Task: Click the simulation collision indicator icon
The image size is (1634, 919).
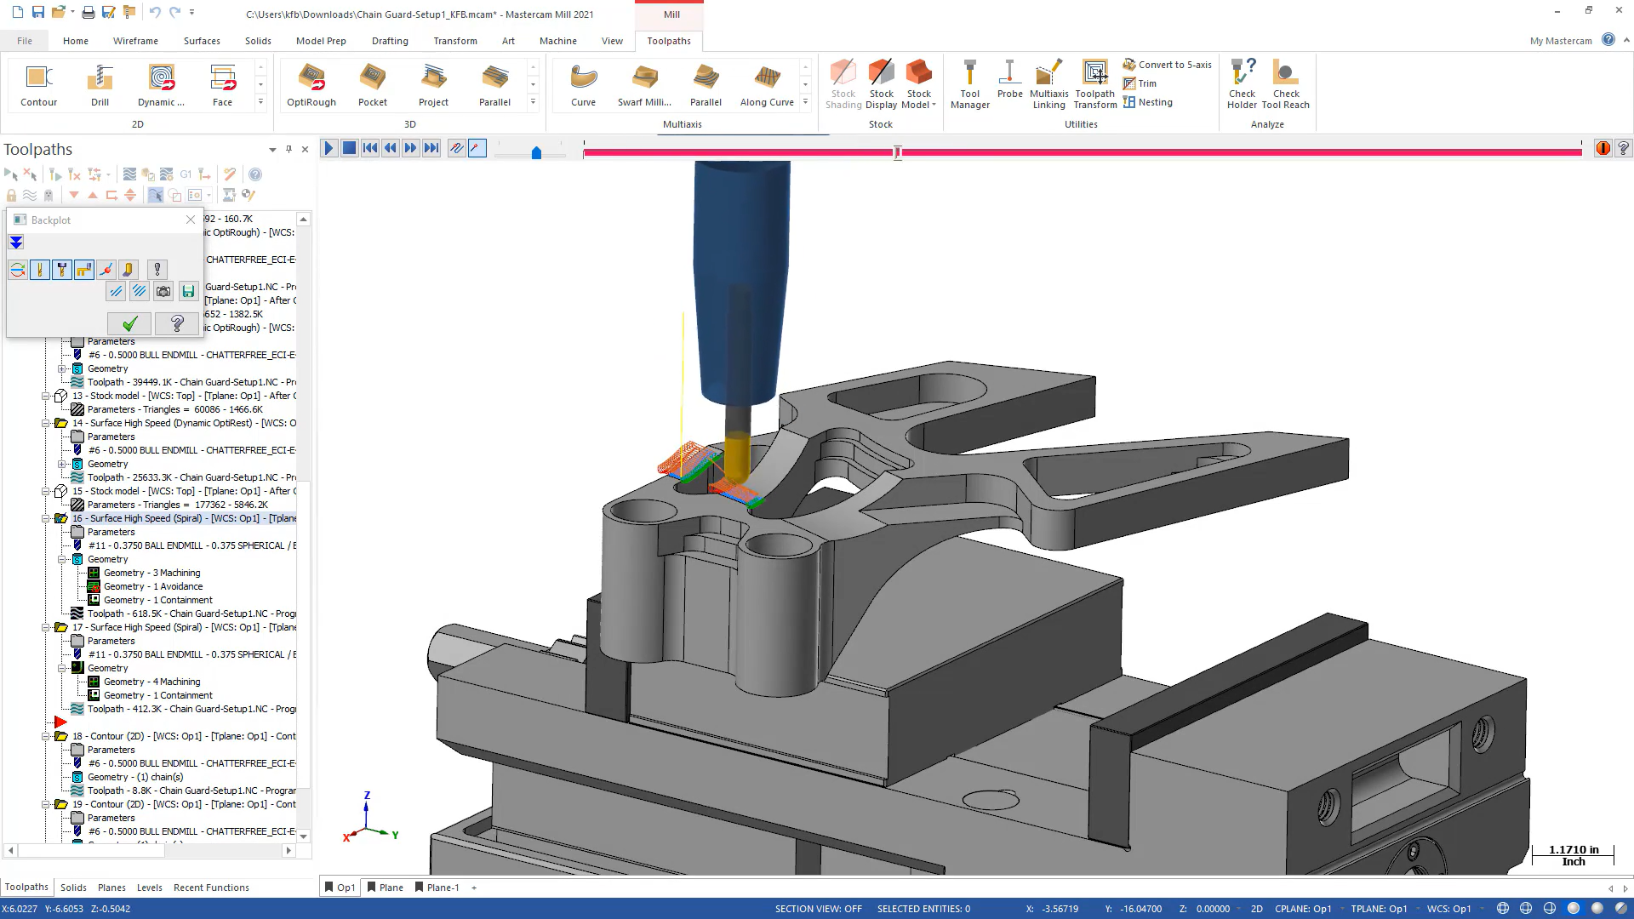Action: tap(1603, 148)
